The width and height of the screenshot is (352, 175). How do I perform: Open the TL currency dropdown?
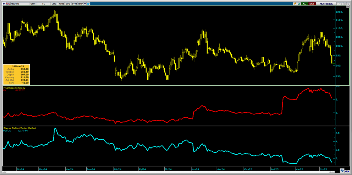coord(43,3)
